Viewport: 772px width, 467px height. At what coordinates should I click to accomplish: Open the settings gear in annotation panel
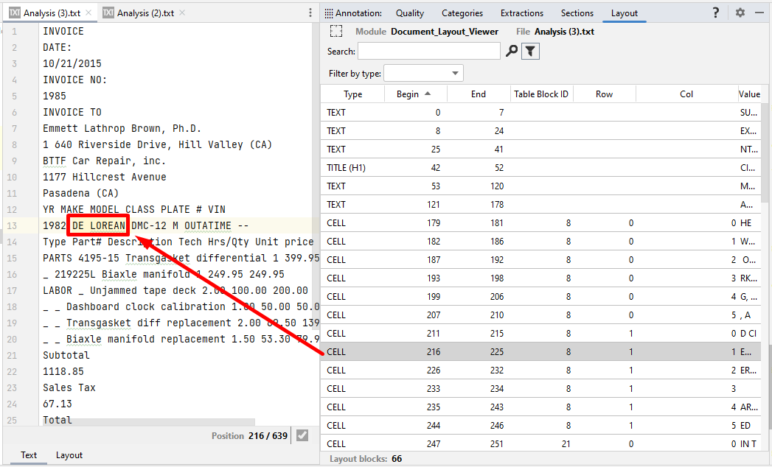pos(740,13)
